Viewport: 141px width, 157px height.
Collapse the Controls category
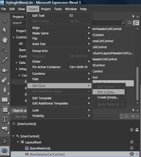(14, 38)
